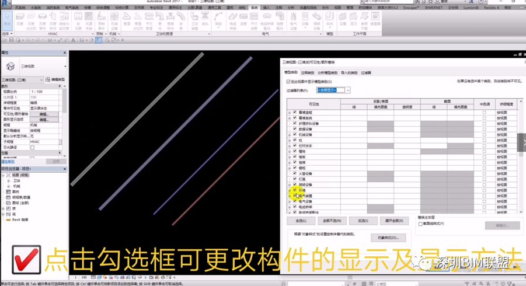Expand the 楼板 category row
This screenshot has width=526, height=286.
coord(290,157)
